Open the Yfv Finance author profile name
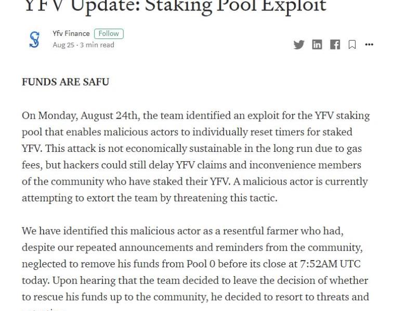This screenshot has width=394, height=311. (x=71, y=34)
